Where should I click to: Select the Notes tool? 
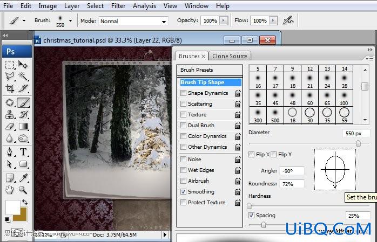click(10, 178)
